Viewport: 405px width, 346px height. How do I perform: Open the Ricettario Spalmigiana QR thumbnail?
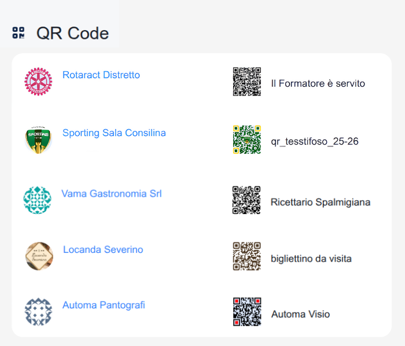(x=246, y=200)
